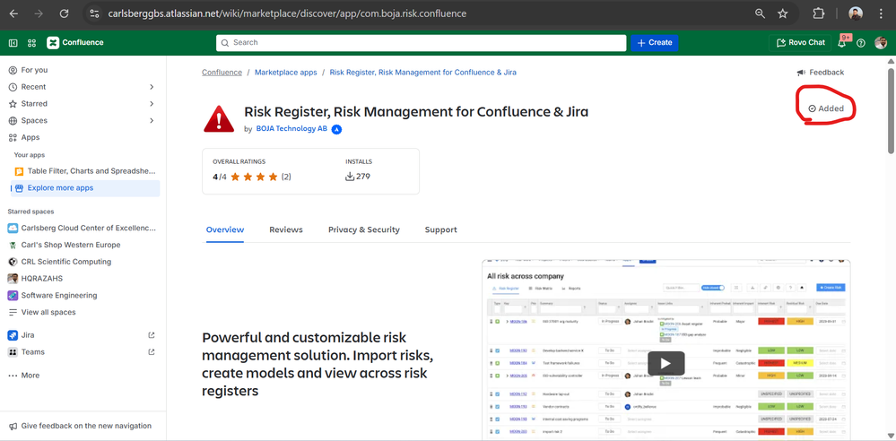Open Starred in sidebar
The height and width of the screenshot is (441, 896).
(x=83, y=104)
